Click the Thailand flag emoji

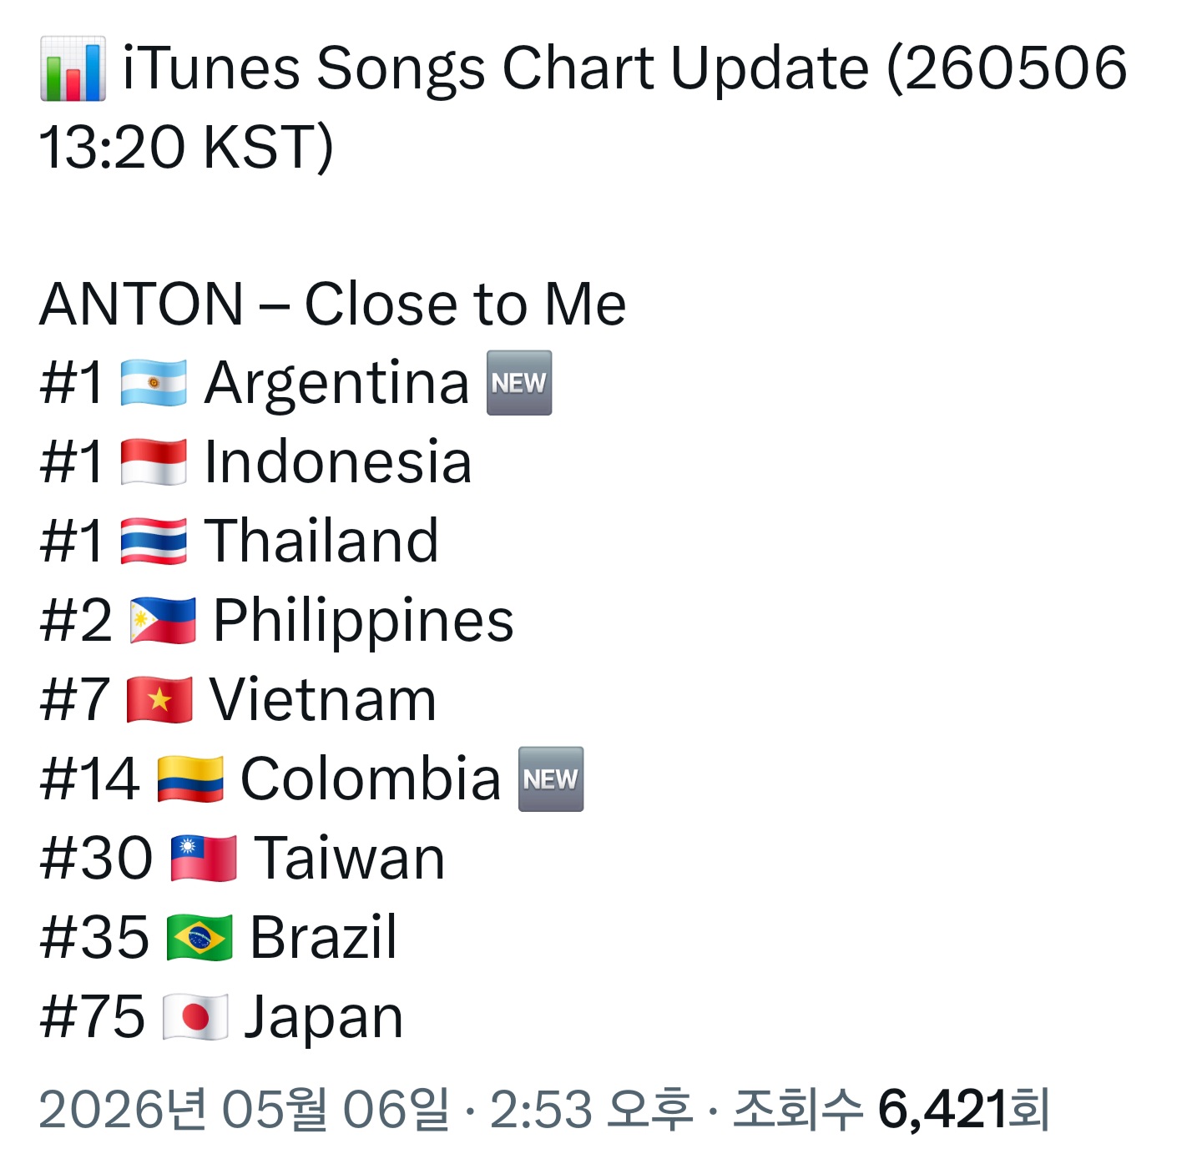click(154, 542)
